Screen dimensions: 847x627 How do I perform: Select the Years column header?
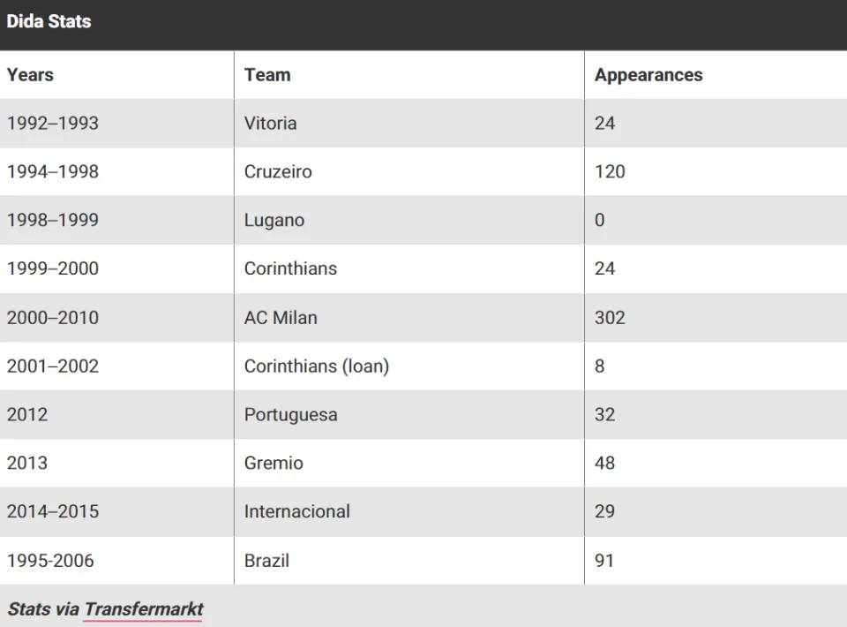[x=30, y=74]
